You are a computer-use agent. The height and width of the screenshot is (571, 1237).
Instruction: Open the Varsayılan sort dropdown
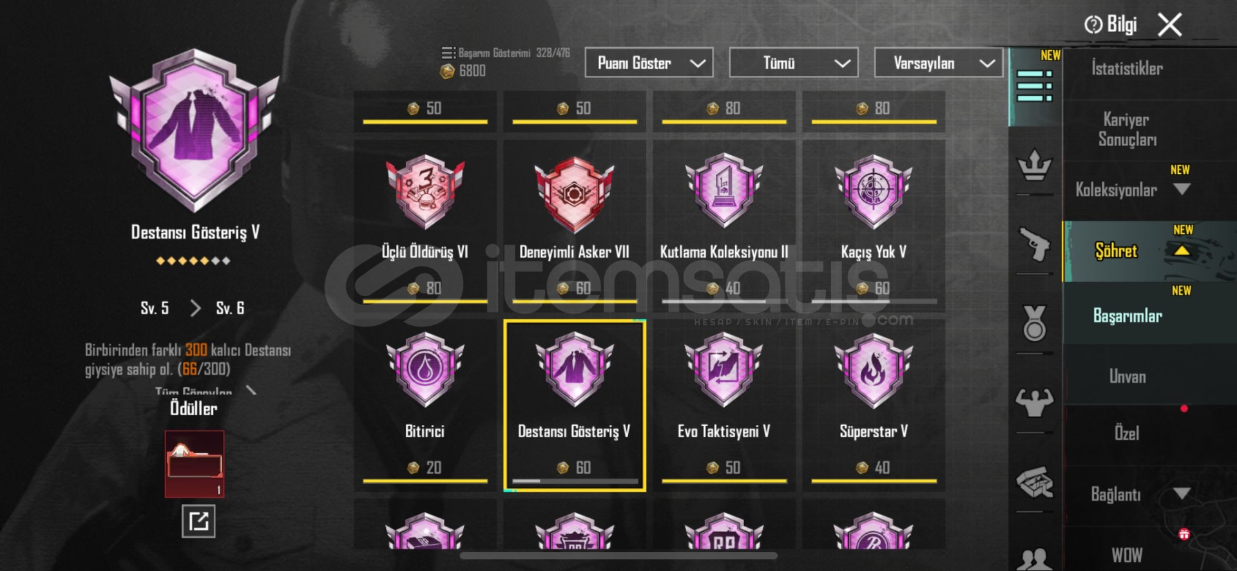[x=938, y=63]
